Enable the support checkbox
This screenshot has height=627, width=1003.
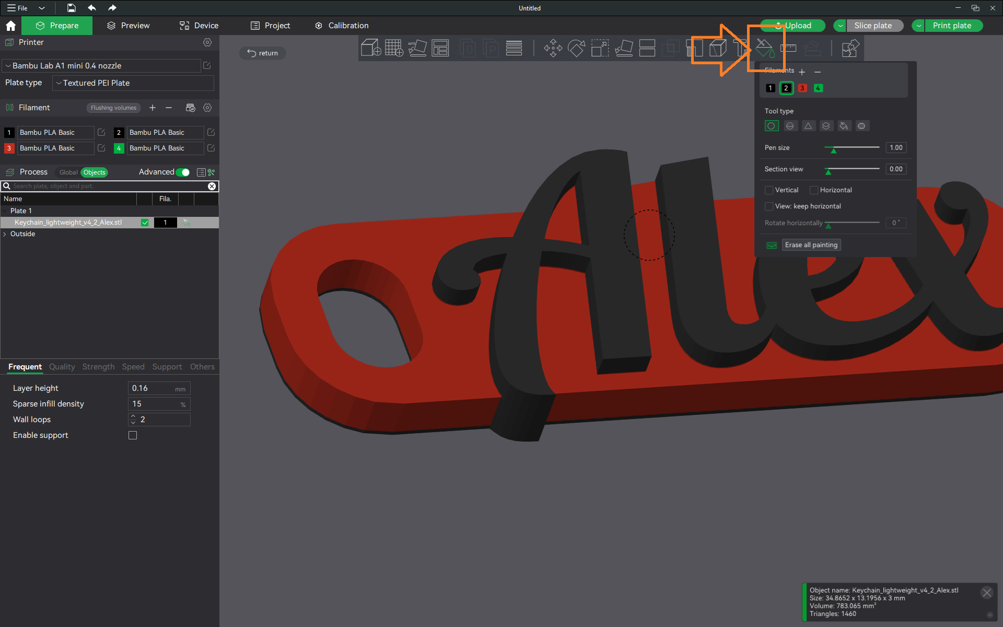133,435
